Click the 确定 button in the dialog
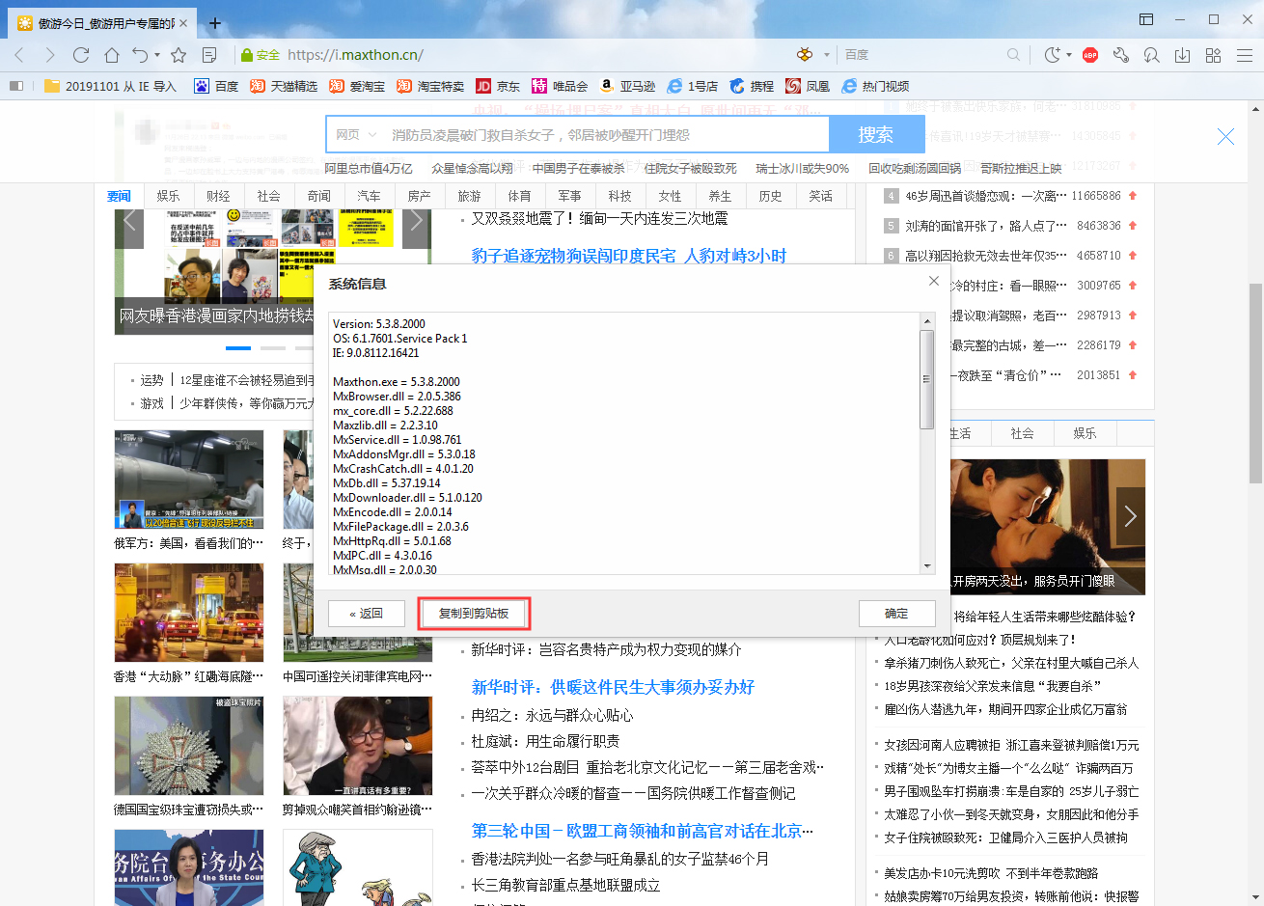1264x906 pixels. click(896, 613)
